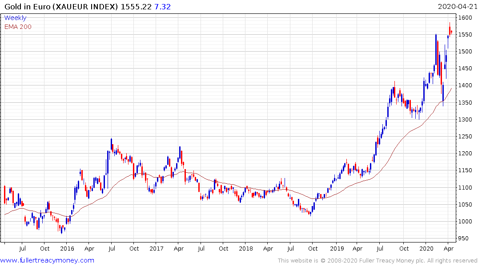Click the 2018 year label on time axis
Screen dimensions: 478x267
pyautogui.click(x=246, y=248)
